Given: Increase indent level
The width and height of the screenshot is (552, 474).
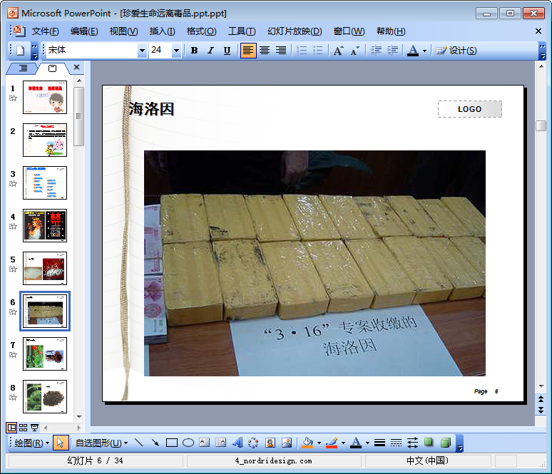Looking at the screenshot, I should tap(392, 51).
